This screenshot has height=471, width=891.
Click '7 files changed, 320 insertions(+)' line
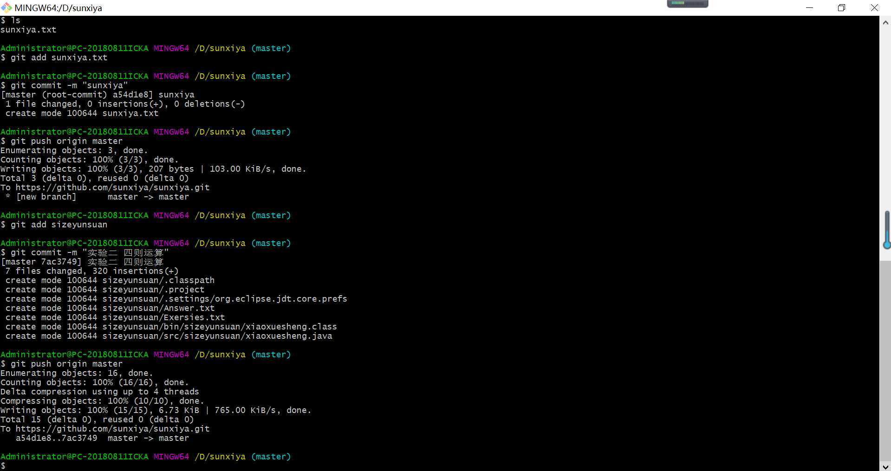[91, 271]
